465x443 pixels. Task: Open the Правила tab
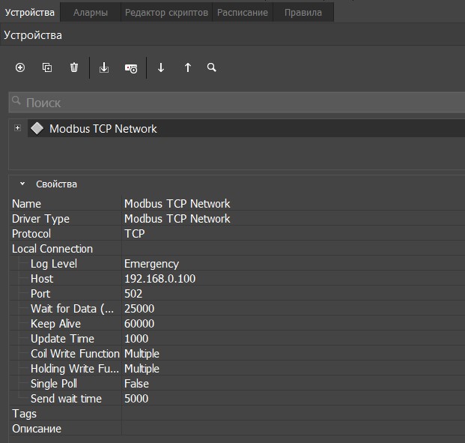coord(303,12)
